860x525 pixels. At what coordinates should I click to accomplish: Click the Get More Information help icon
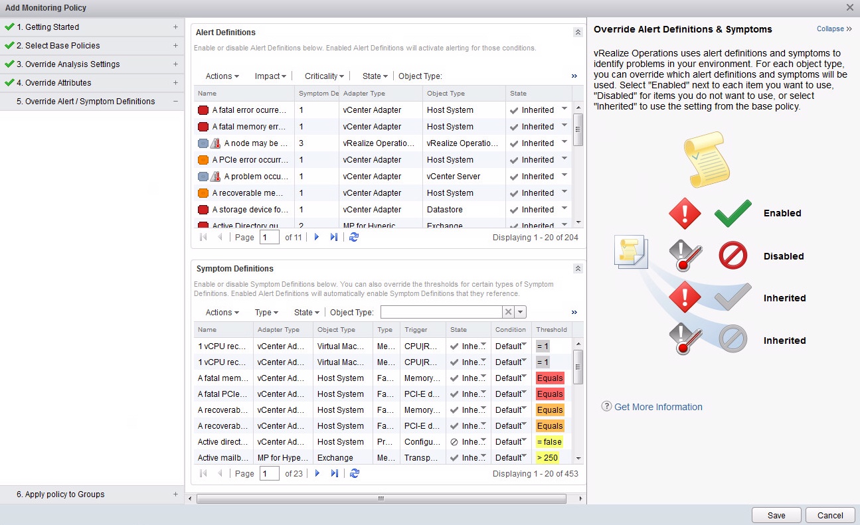606,407
